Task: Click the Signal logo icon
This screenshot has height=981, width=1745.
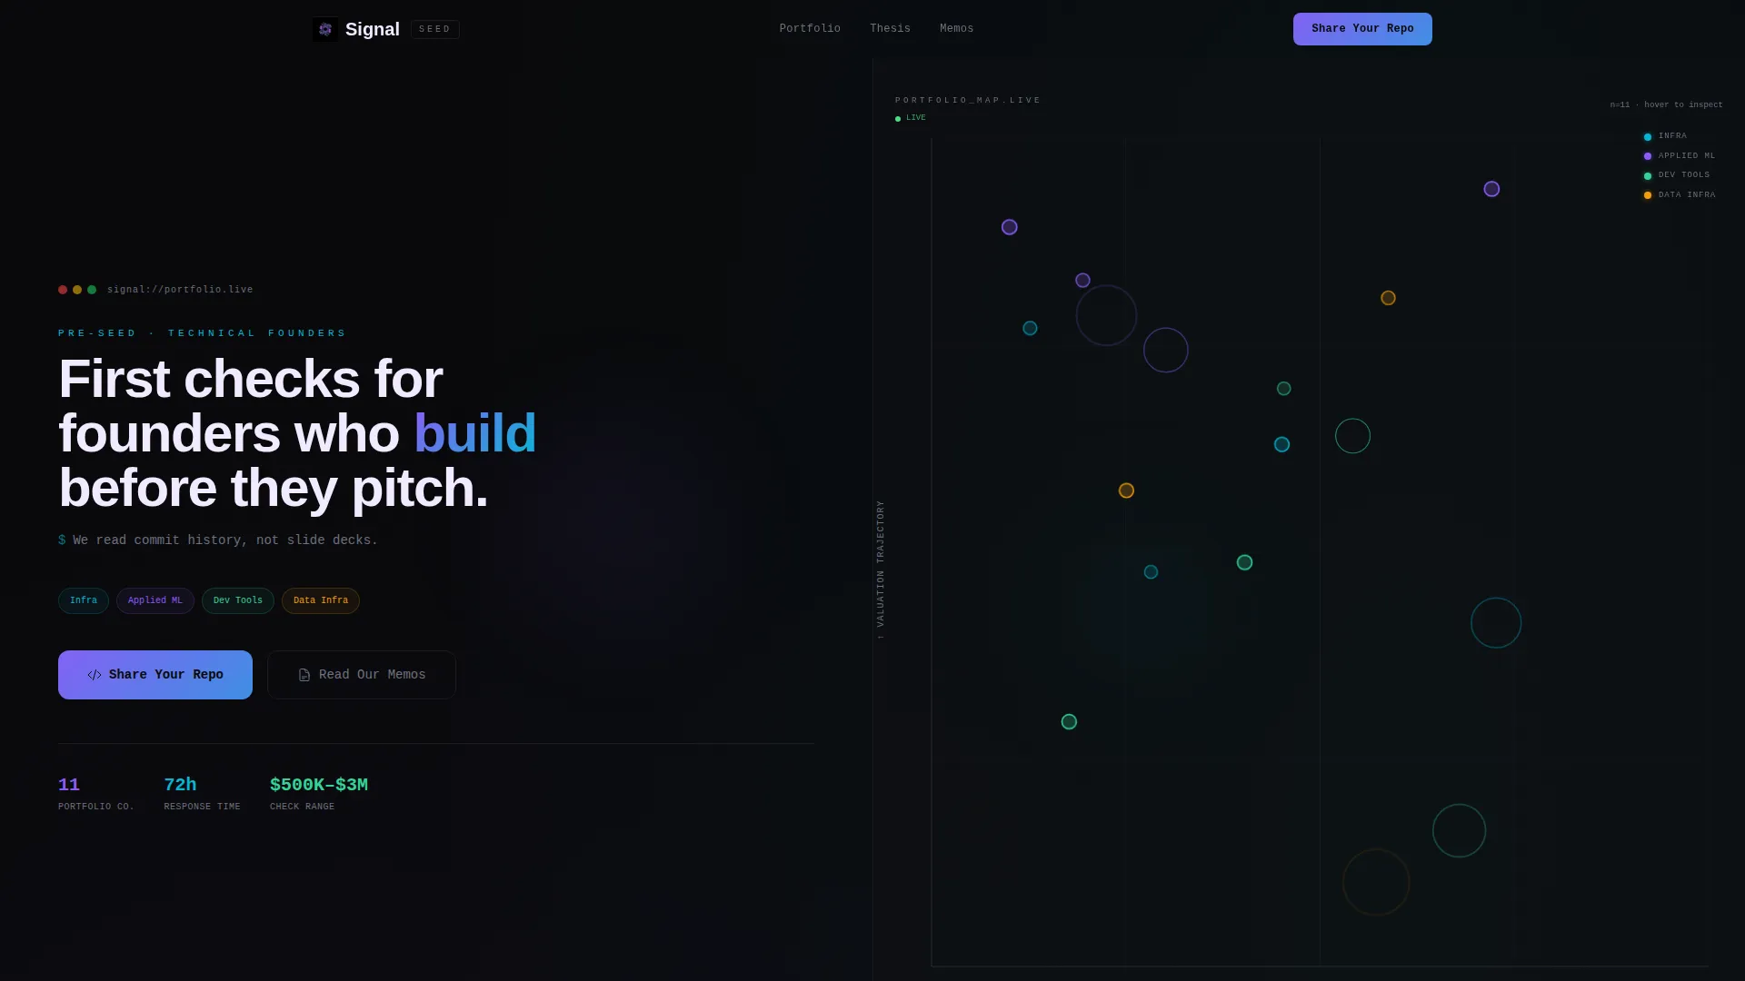Action: point(325,29)
